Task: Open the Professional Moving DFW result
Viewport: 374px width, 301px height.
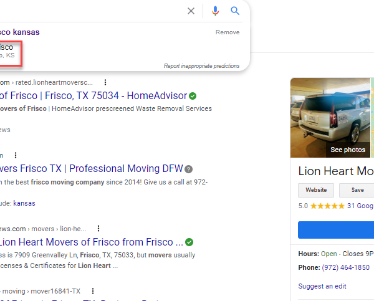Action: pos(91,169)
